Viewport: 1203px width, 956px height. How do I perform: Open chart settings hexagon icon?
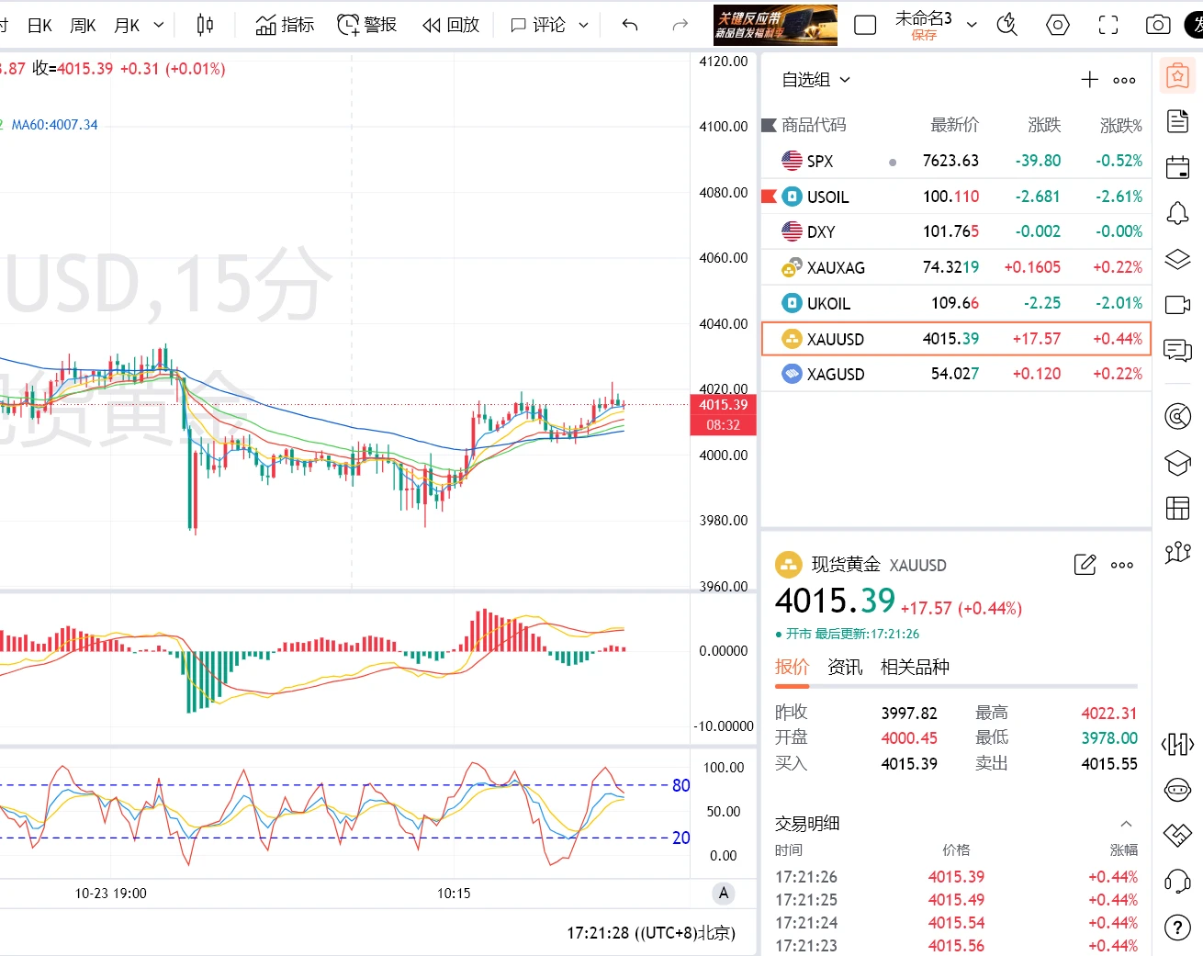1058,25
